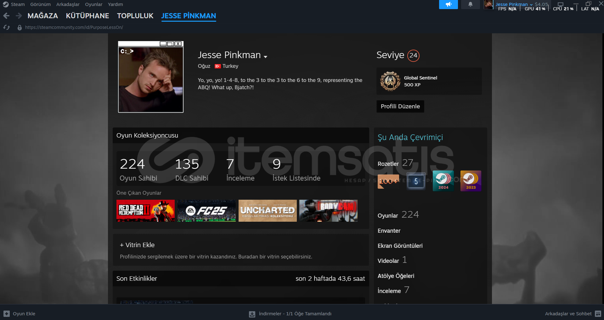Image resolution: width=604 pixels, height=320 pixels.
Task: Reload the page with refresh icon
Action: 7,27
